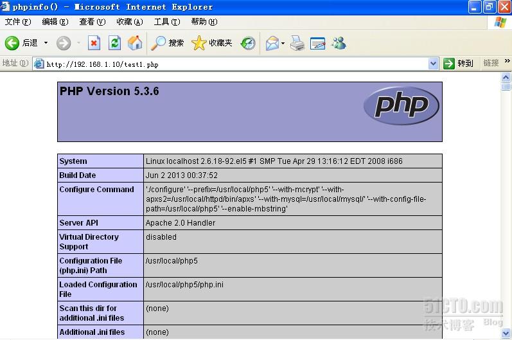512x340 pixels.
Task: Click the 'System' row label
Action: 73,161
